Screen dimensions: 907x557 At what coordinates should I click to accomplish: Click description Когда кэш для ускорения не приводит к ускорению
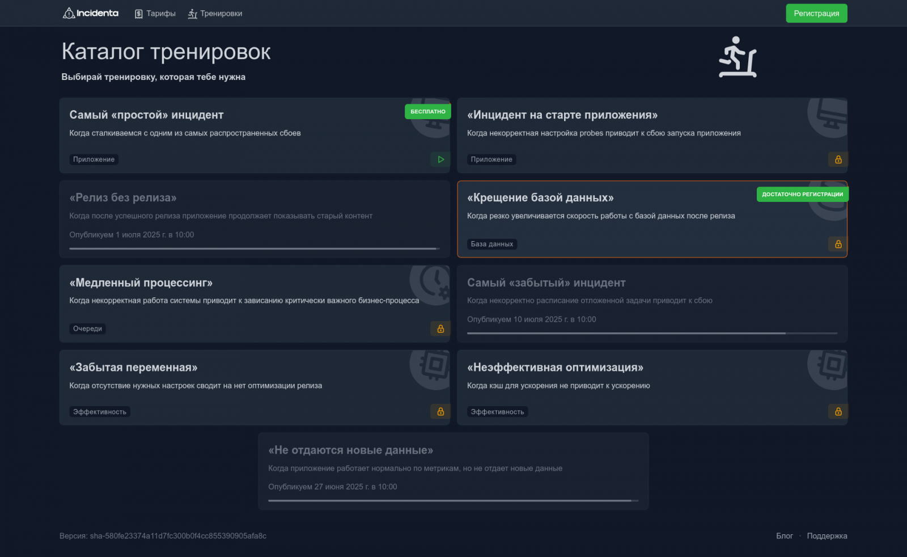[x=558, y=386]
